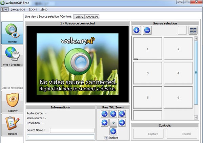Close the webcamXP Free window
203x143 pixels.
[197, 2]
